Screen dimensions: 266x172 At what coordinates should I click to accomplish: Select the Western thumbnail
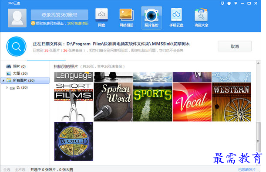(x=232, y=102)
